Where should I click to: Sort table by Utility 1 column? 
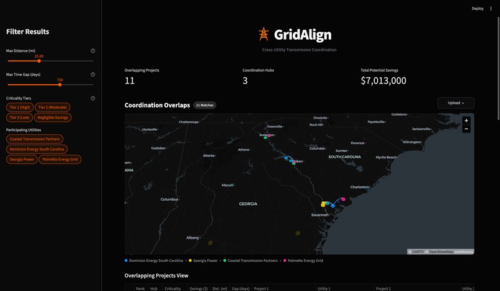point(345,288)
